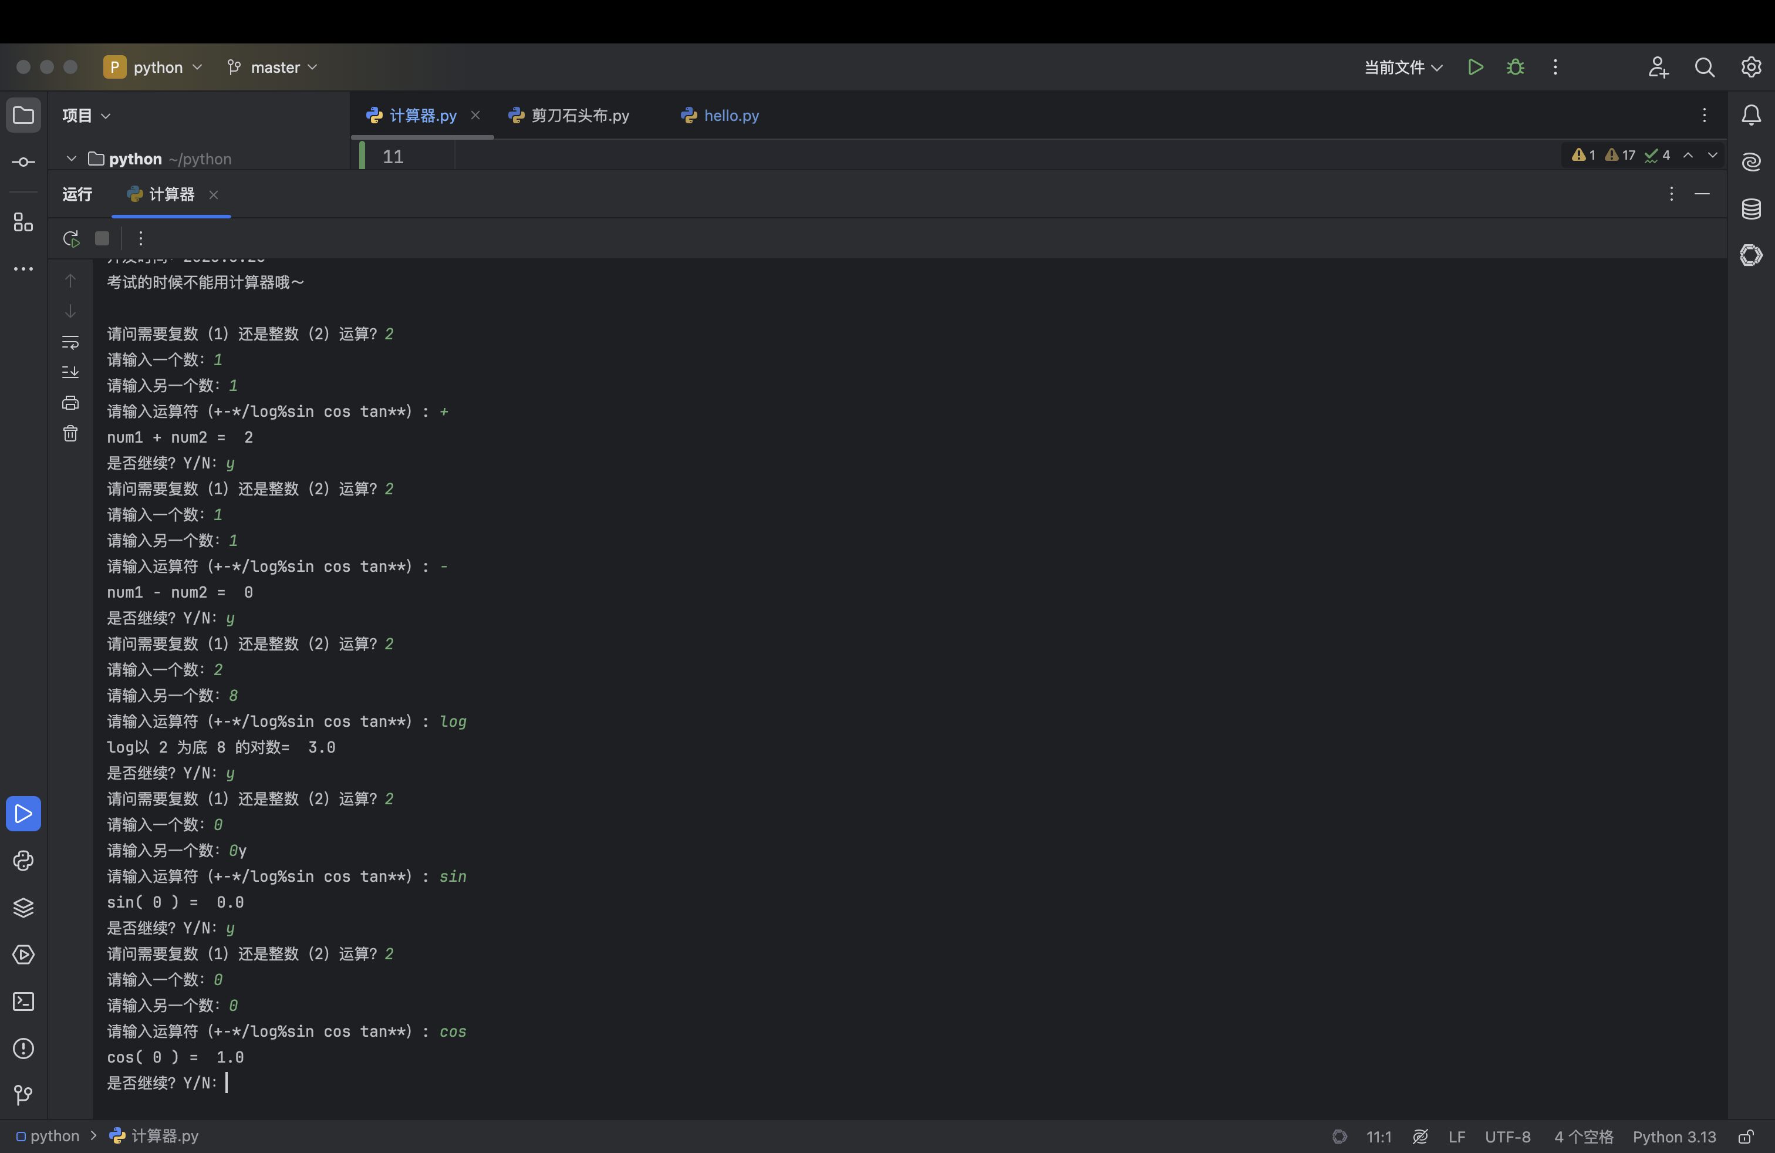1775x1153 pixels.
Task: Switch to the hello.py editor tab
Action: click(x=730, y=116)
